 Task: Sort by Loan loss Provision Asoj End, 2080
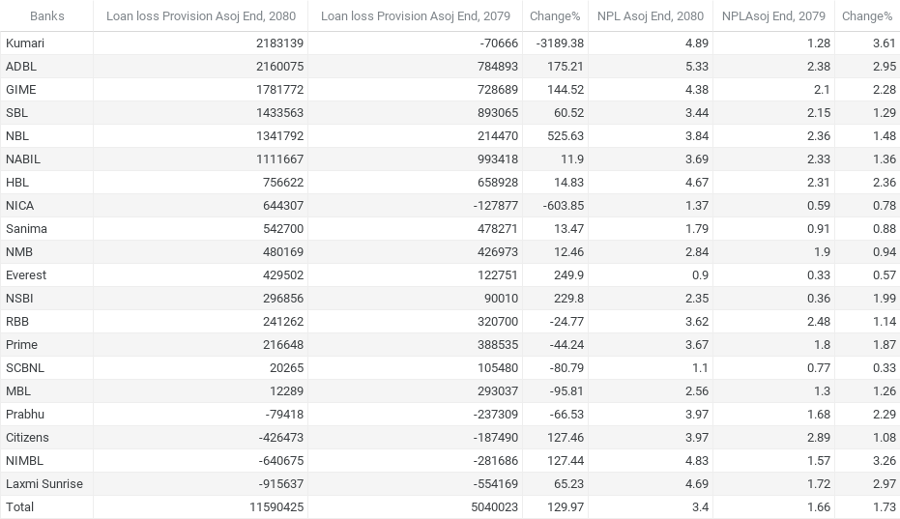point(201,15)
